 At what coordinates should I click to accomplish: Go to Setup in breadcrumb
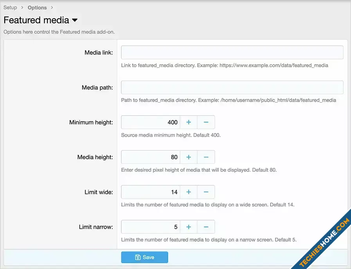10,7
